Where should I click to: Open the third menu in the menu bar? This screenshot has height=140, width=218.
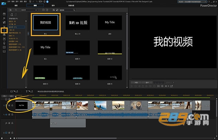(x=17, y=1)
